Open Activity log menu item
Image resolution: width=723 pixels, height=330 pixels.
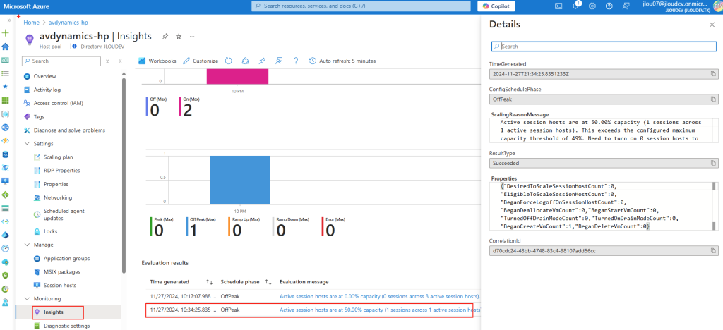tap(47, 90)
